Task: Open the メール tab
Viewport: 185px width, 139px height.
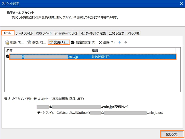Action: click(x=8, y=33)
